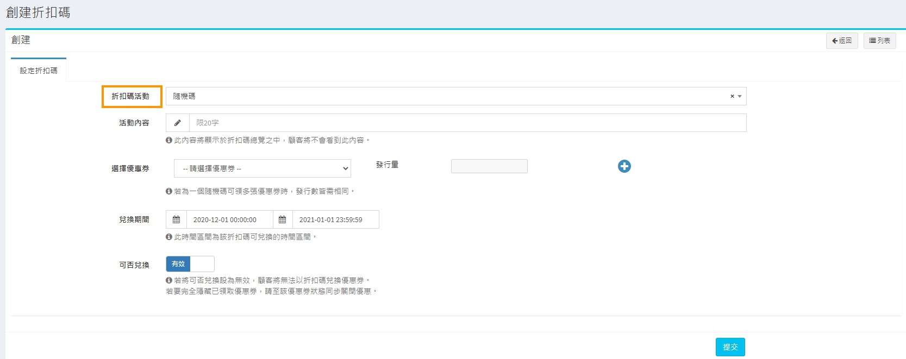Open the 列表 list button
Viewport: 906px width, 359px height.
(879, 41)
